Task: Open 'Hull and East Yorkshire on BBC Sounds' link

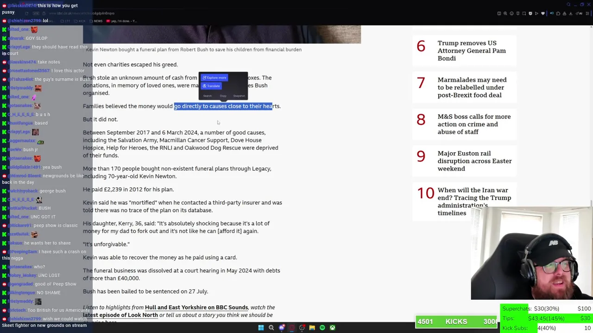Action: [196, 307]
